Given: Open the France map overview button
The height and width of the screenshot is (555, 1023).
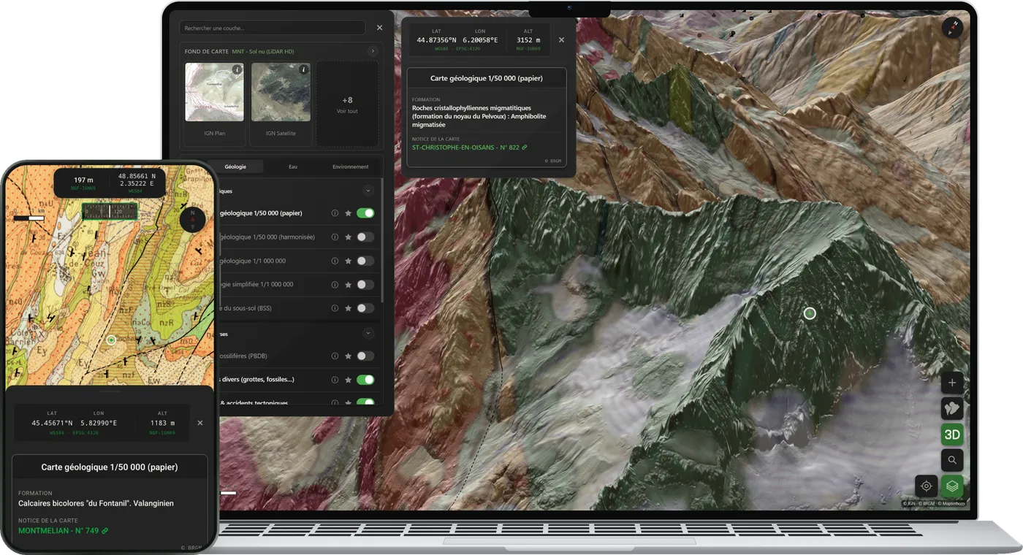Looking at the screenshot, I should point(951,408).
